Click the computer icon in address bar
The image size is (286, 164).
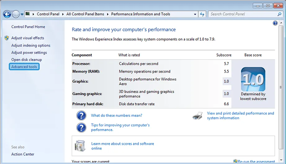point(28,14)
